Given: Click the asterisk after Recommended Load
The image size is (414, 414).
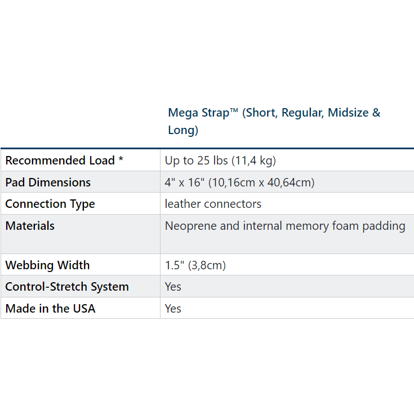Looking at the screenshot, I should pos(121,159).
